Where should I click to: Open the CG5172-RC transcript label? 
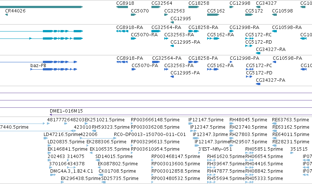tap(258, 35)
